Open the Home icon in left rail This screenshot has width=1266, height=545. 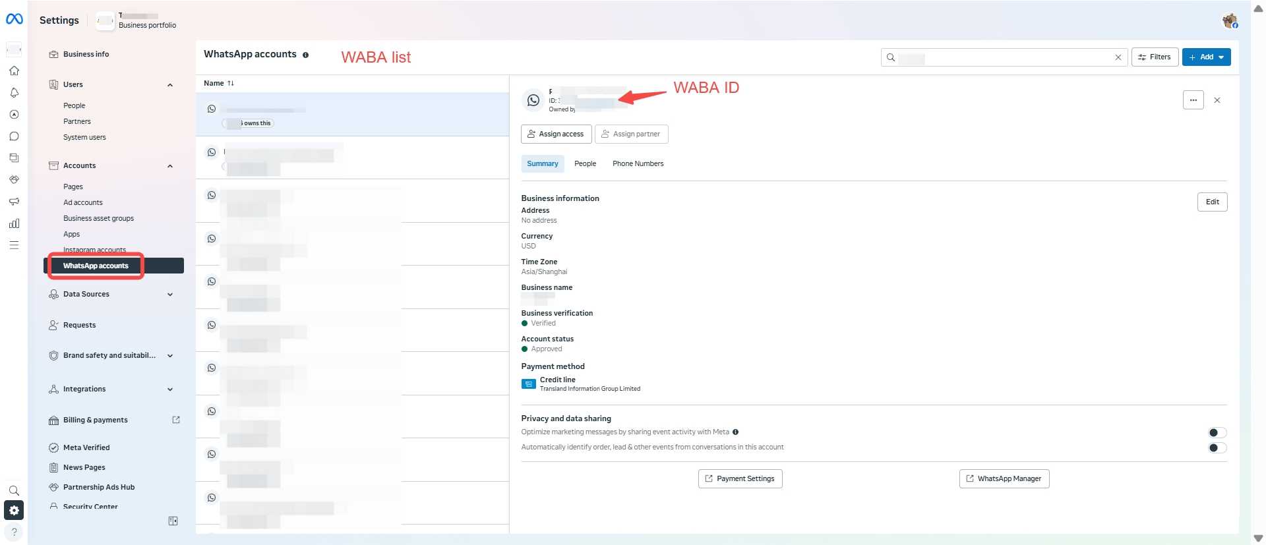[x=14, y=71]
